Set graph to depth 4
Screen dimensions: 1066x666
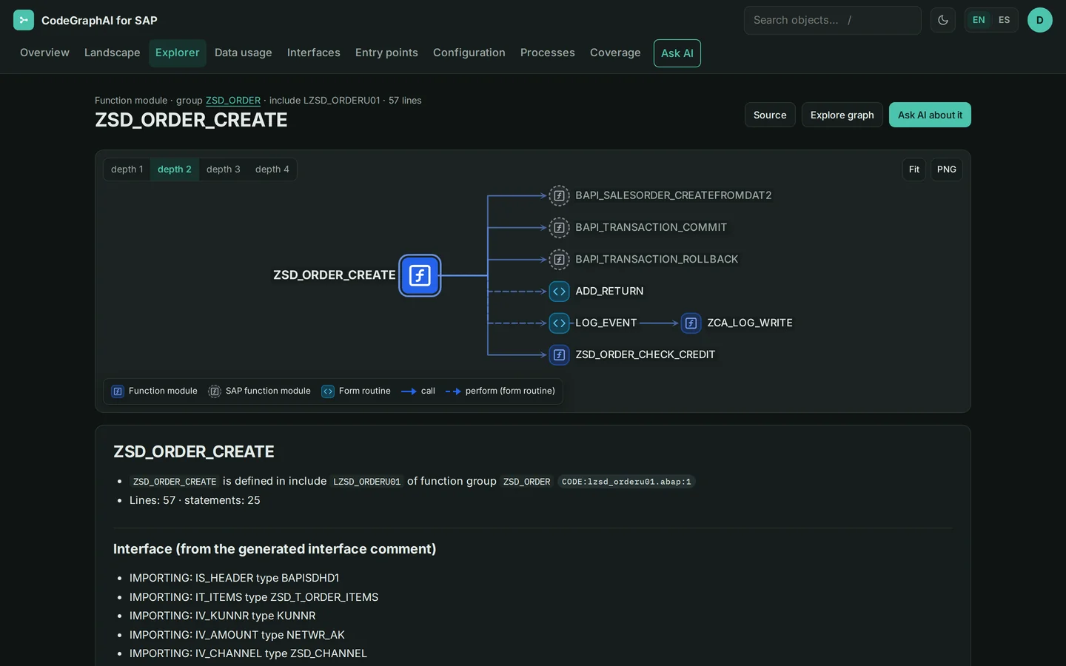click(x=272, y=169)
